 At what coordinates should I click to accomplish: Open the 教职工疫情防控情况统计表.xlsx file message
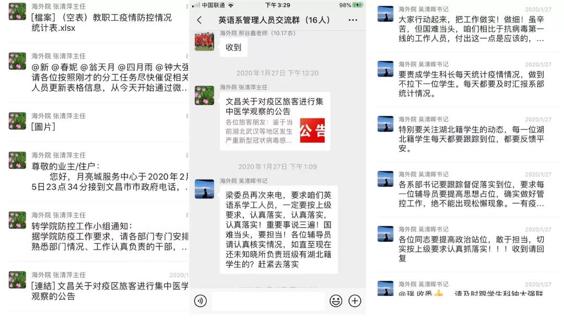point(98,18)
